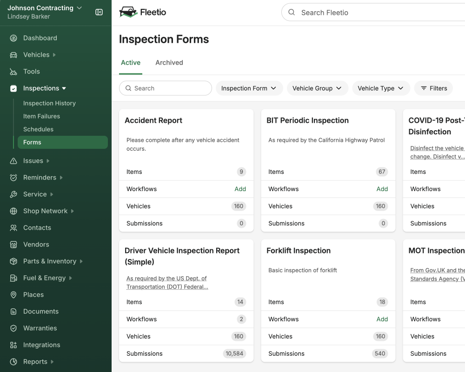Open the MOT Inspection form title

tap(437, 251)
